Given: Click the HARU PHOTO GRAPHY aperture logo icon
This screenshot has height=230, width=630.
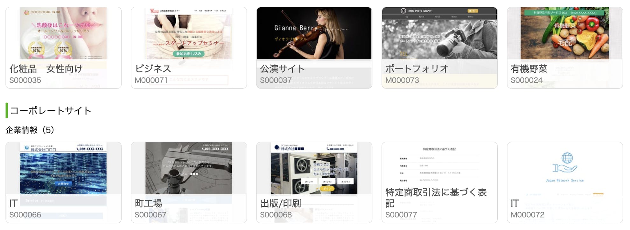Looking at the screenshot, I should click(403, 11).
